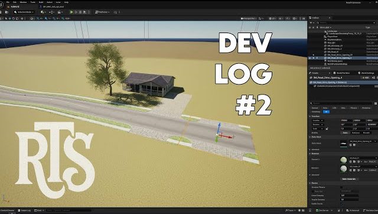Enable the Simulate Physics checkbox
Viewport: 378px width, 214px height.
coord(341,187)
